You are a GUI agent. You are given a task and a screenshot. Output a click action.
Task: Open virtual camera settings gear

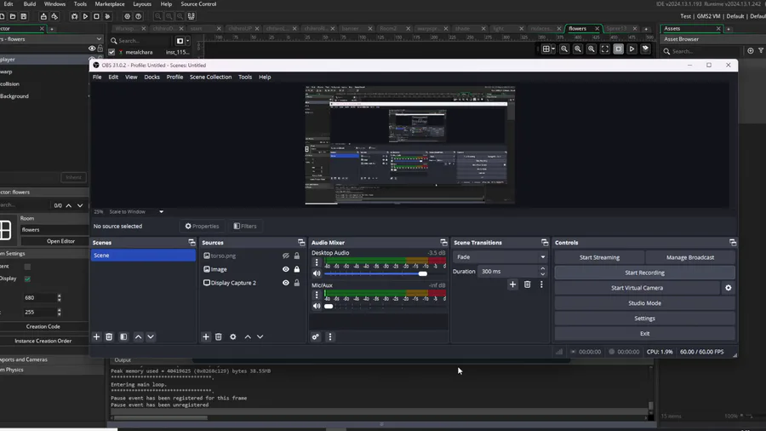[729, 288]
